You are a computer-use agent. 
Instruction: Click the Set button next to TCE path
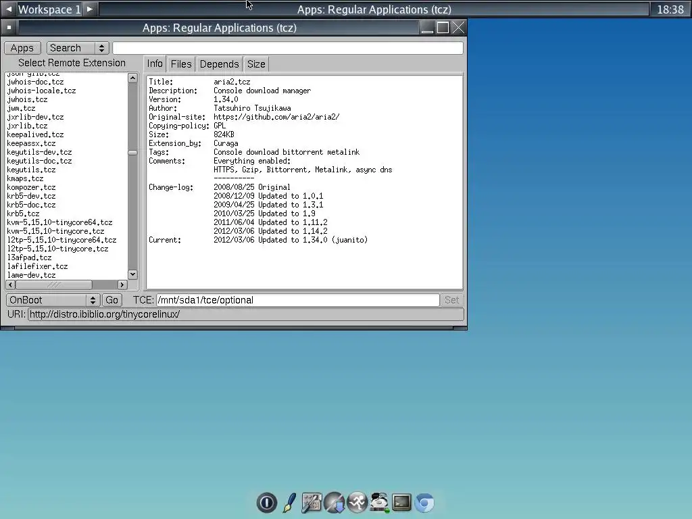451,300
